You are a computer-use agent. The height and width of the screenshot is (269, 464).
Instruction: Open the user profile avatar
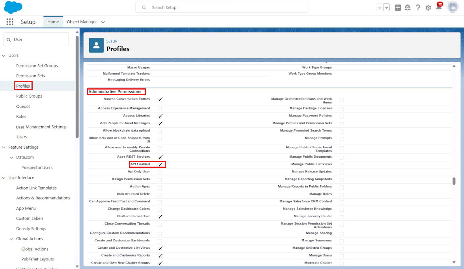click(x=453, y=7)
